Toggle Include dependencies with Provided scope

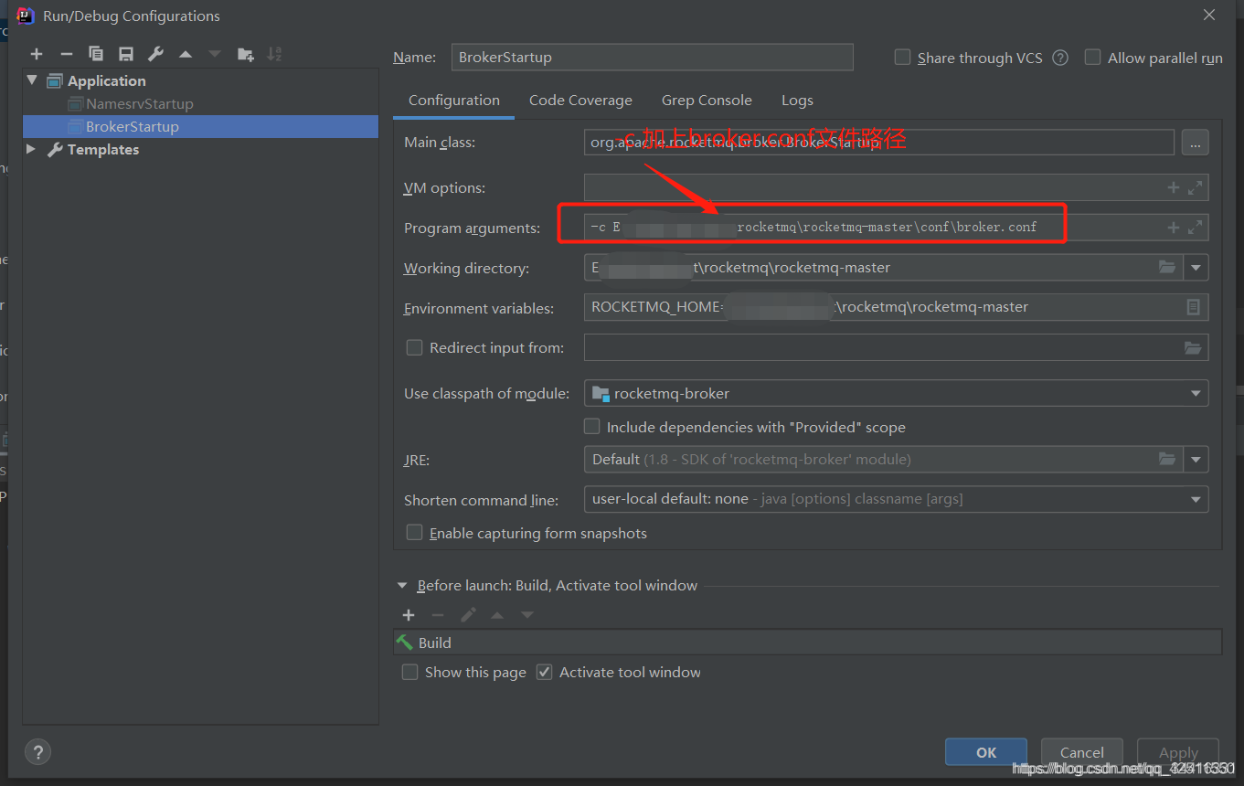tap(591, 427)
